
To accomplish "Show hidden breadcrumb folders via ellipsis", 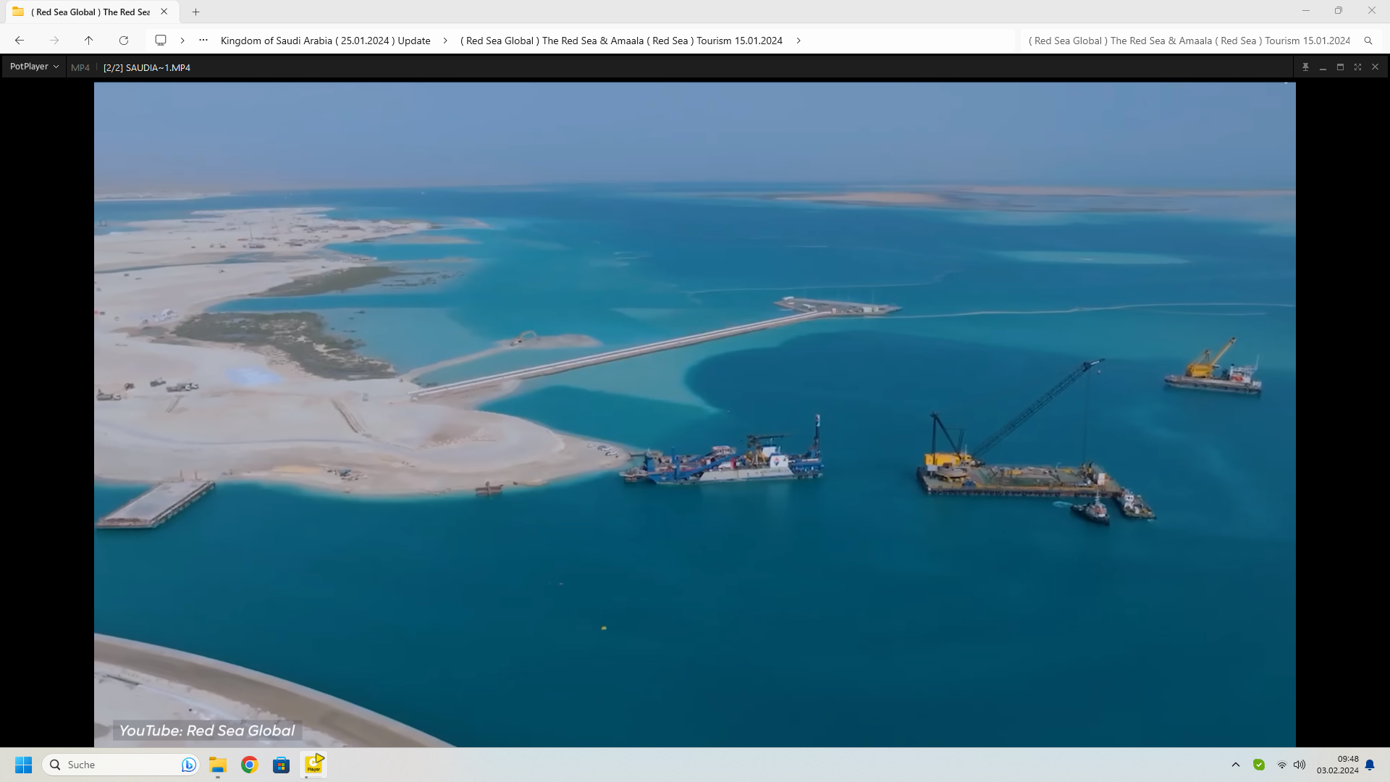I will 203,41.
